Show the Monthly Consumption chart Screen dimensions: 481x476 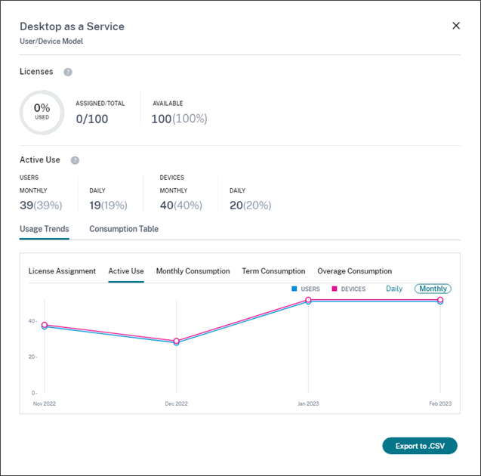[193, 271]
